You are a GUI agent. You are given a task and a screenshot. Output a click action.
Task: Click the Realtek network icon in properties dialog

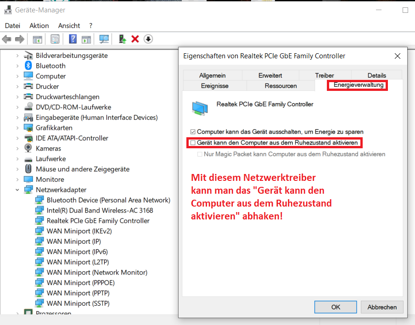(x=200, y=108)
